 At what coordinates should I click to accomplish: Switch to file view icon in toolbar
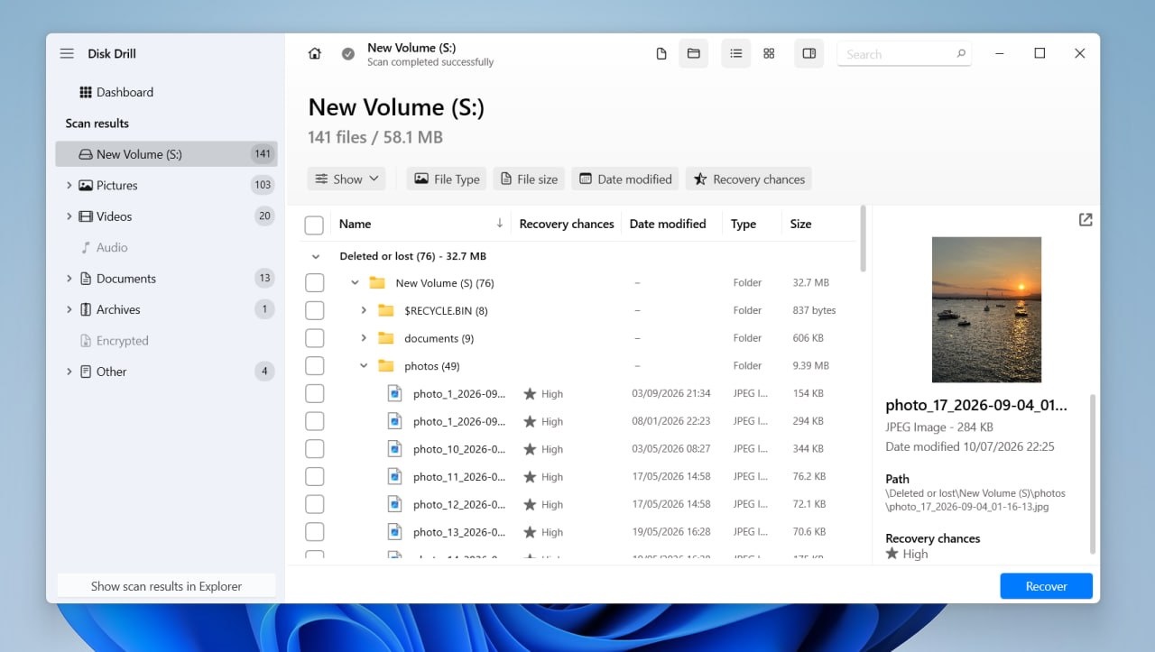(661, 54)
